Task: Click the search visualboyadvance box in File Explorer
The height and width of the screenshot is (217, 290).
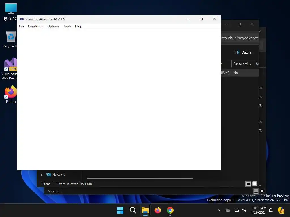Action: (240, 38)
